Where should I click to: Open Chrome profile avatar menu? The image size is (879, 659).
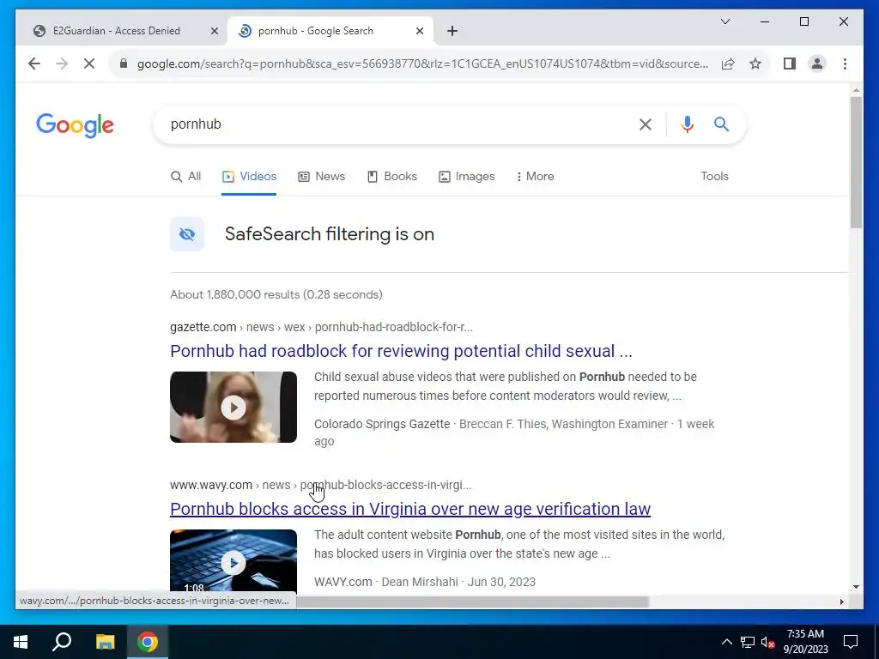pyautogui.click(x=817, y=63)
